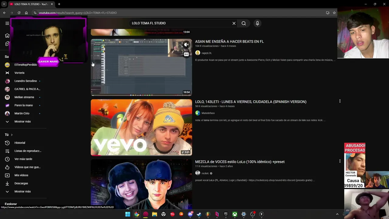Open File Explorer from taskbar

154,214
